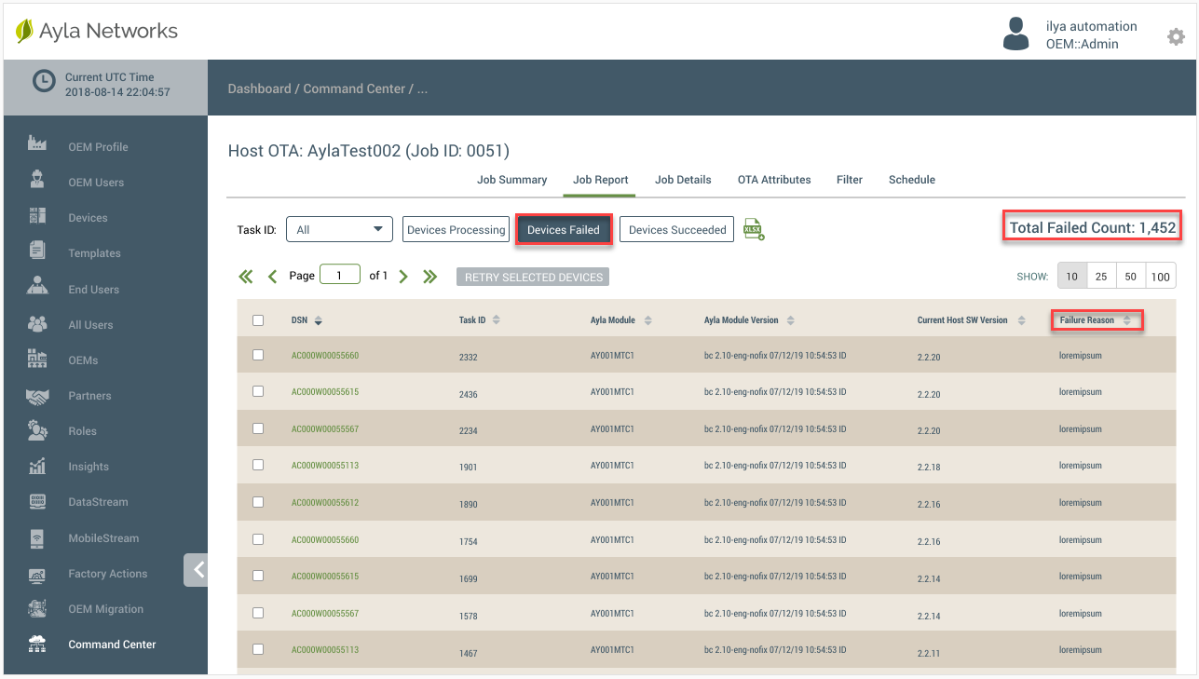
Task: Show 50 rows per page
Action: point(1131,277)
